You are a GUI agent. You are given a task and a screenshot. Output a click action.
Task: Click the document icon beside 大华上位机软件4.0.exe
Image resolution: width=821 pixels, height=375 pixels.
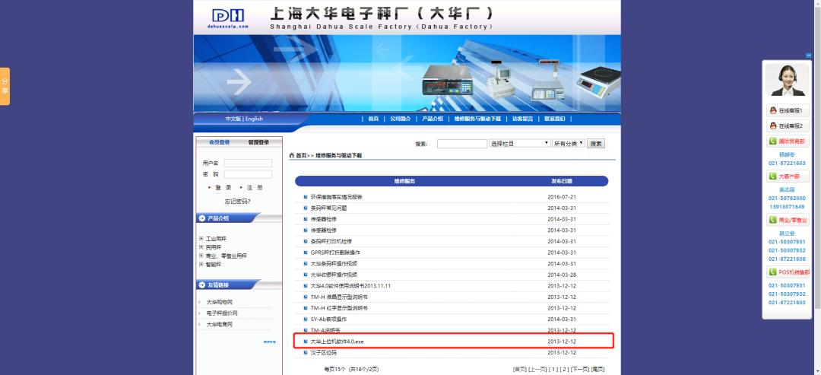[306, 342]
